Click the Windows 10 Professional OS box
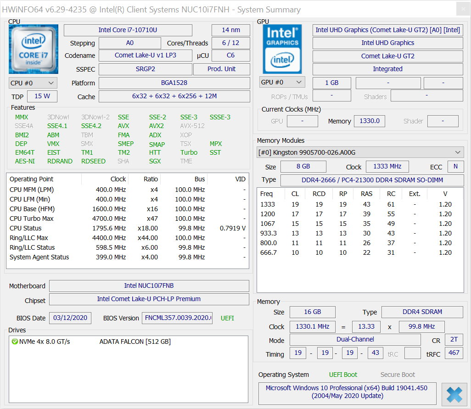This screenshot has height=409, width=471. tap(346, 392)
